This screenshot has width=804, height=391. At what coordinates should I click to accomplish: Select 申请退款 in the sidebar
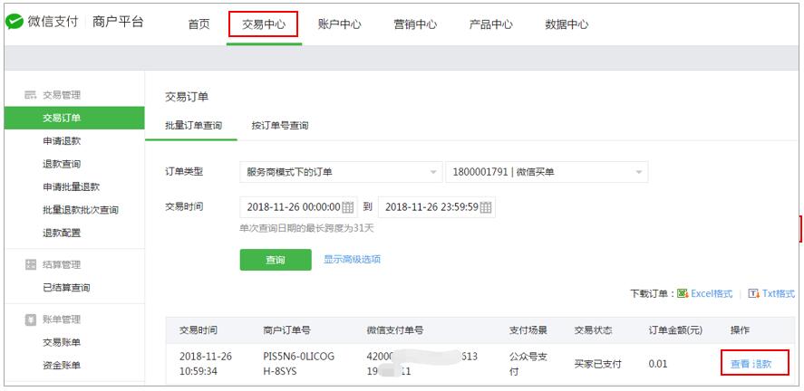click(x=62, y=141)
